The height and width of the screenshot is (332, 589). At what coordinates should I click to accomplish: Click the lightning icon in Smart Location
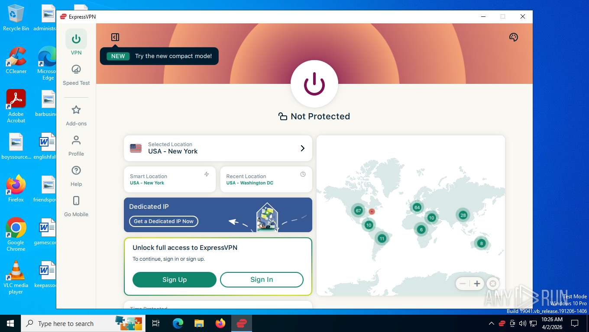coord(207,174)
